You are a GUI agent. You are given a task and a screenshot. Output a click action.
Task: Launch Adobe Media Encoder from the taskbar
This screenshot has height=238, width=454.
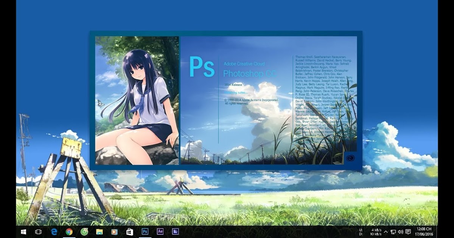coord(175,232)
